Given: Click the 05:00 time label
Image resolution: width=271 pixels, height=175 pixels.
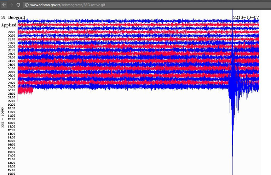Looking at the screenshot, I should click(11, 68).
